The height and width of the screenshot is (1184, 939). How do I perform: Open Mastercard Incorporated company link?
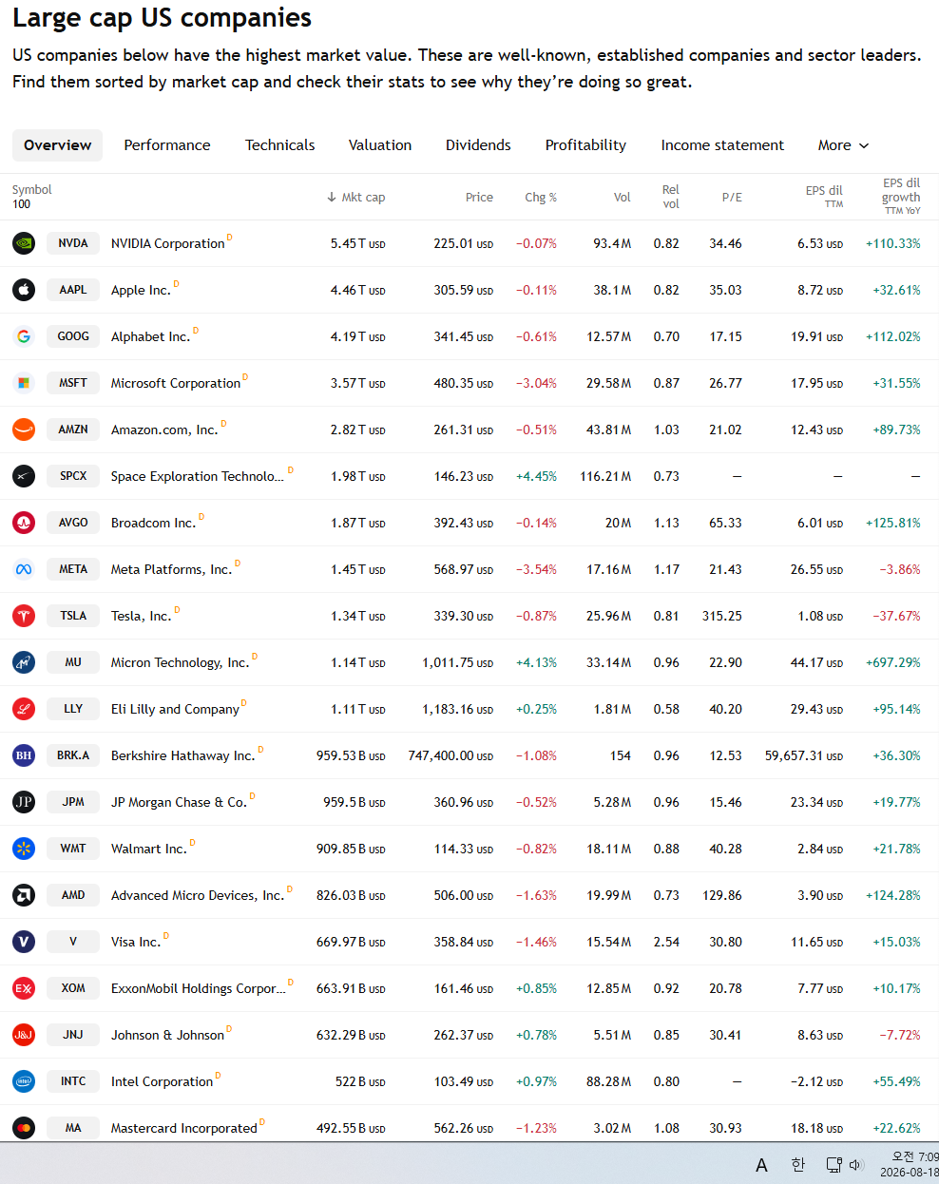point(184,1128)
